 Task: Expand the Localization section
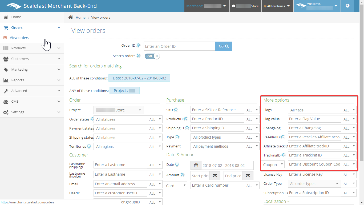[276, 201]
